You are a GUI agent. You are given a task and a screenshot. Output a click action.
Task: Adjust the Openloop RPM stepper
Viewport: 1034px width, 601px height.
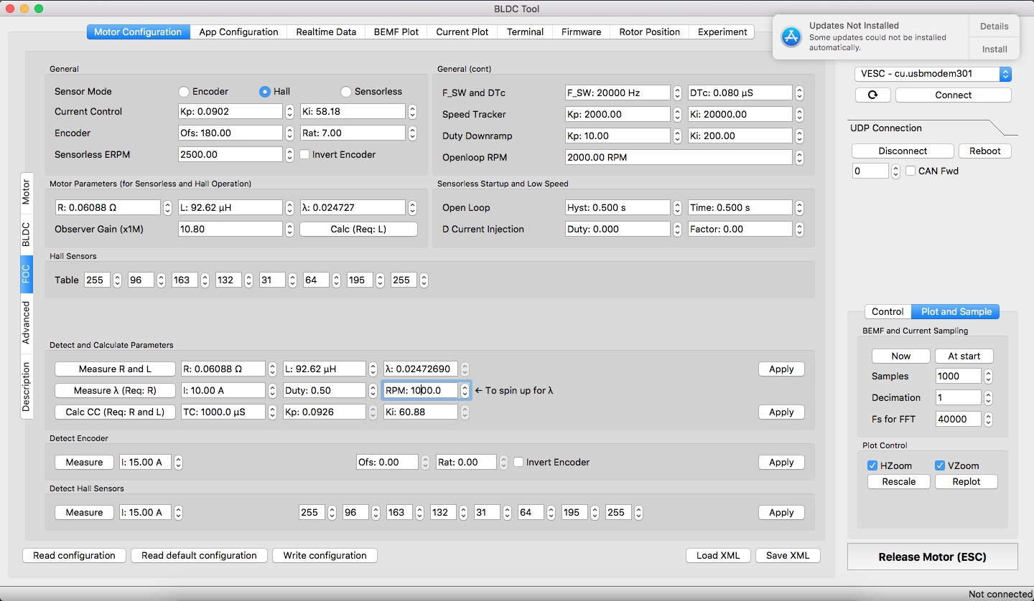point(799,157)
